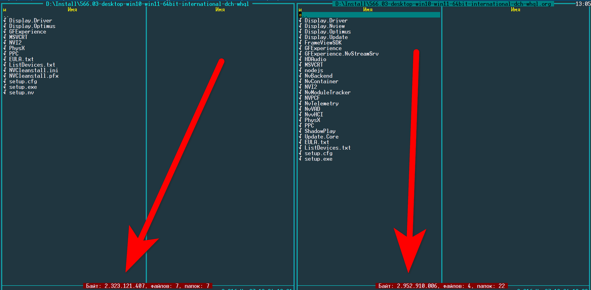Image resolution: width=591 pixels, height=290 pixels.
Task: Select Display.Driver folder in left panel
Action: [x=30, y=21]
